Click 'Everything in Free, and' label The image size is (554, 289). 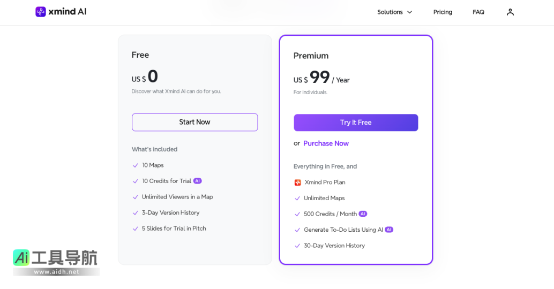point(325,166)
